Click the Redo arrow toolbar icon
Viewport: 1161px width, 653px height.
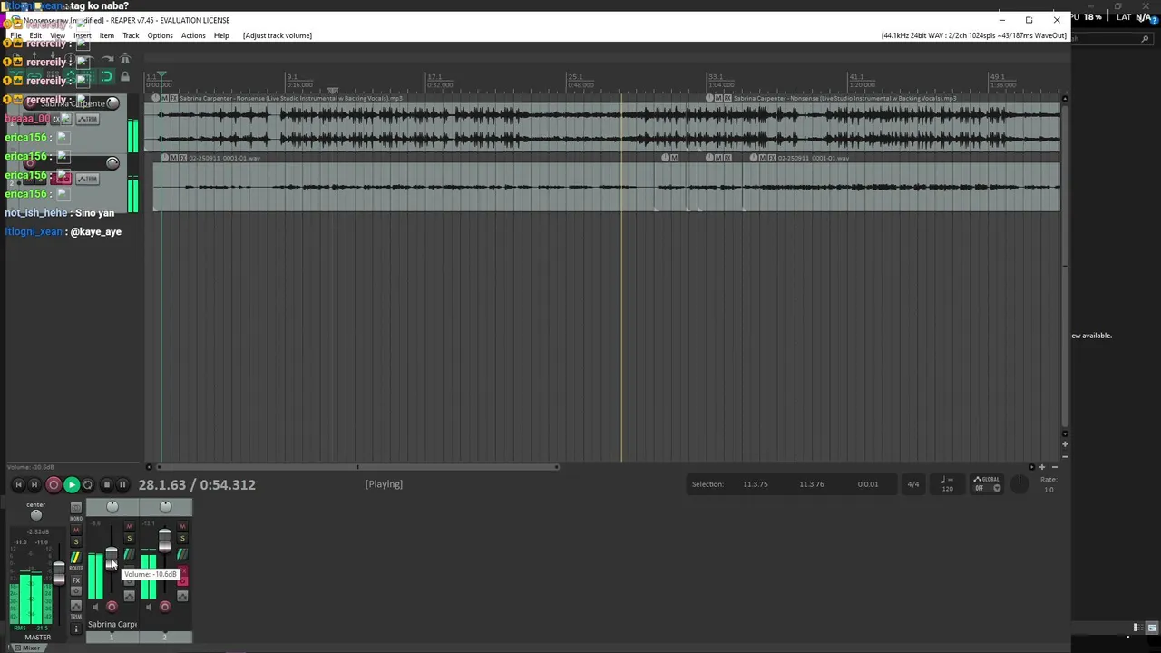pyautogui.click(x=108, y=58)
